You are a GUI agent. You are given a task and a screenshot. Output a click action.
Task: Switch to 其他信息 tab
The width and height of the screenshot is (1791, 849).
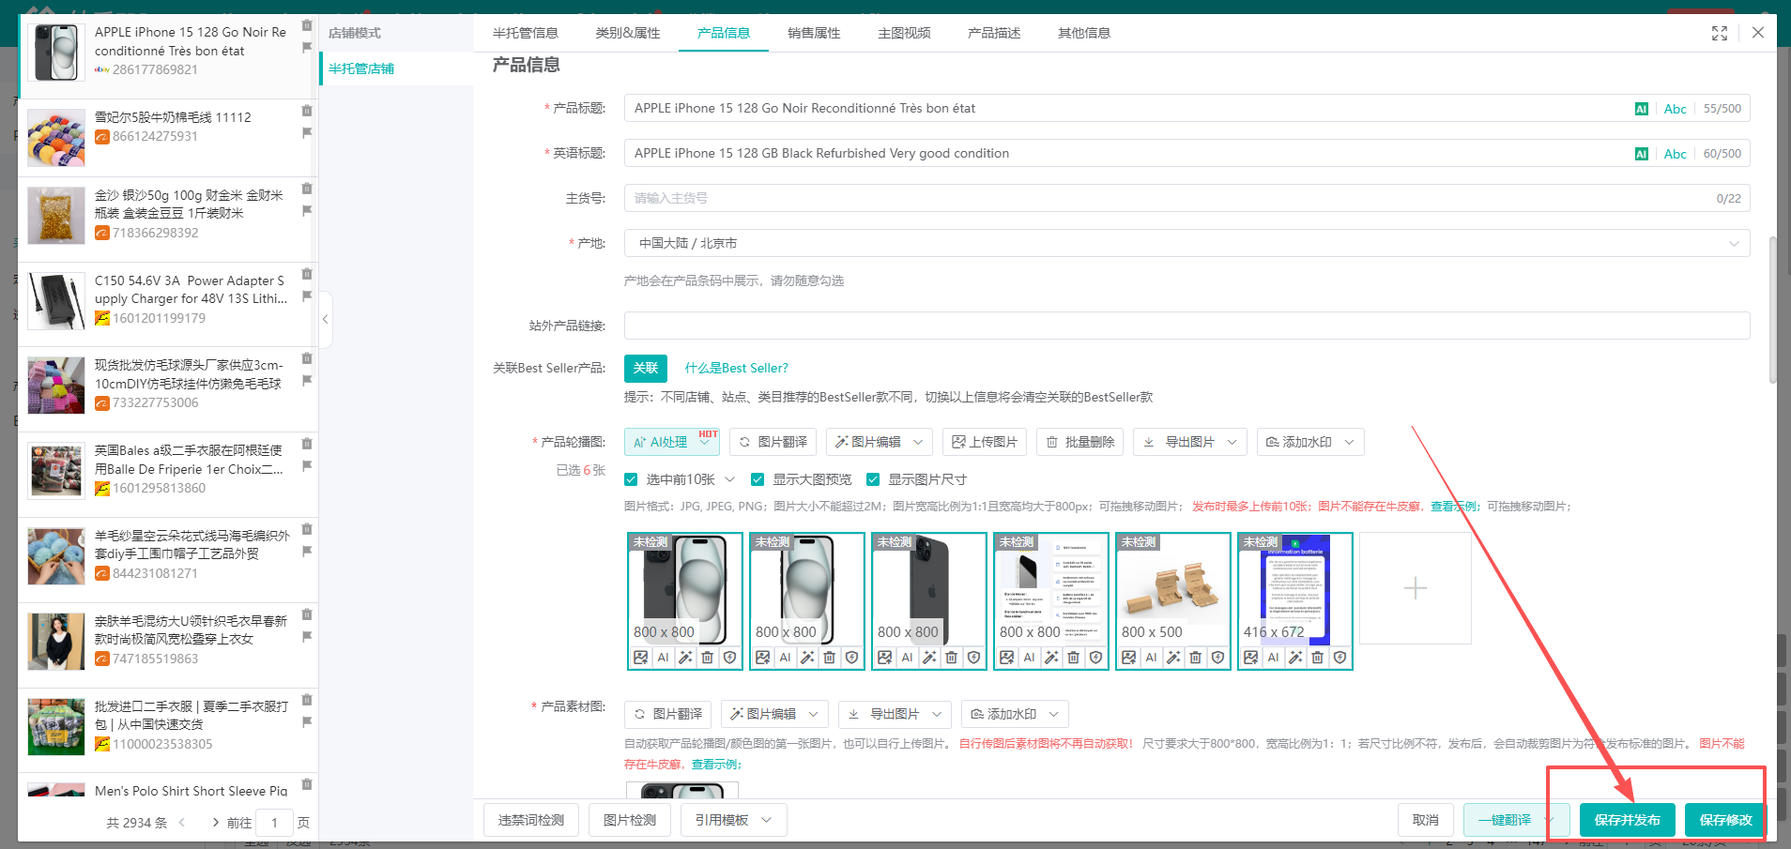click(1084, 33)
